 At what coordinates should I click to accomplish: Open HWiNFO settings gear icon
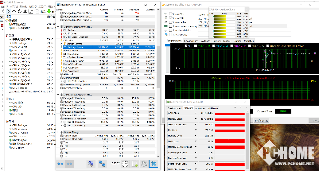(x=144, y=164)
